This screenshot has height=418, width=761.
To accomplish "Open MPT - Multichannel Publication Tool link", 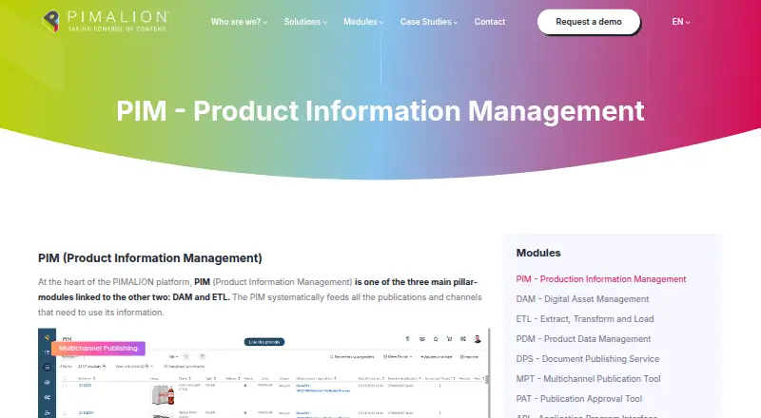I will 588,379.
